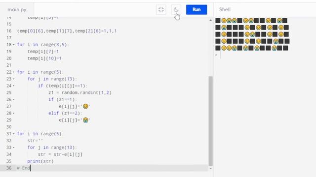The height and width of the screenshot is (177, 316).
Task: Click 'str=''' on line 32
Action: tap(35, 141)
